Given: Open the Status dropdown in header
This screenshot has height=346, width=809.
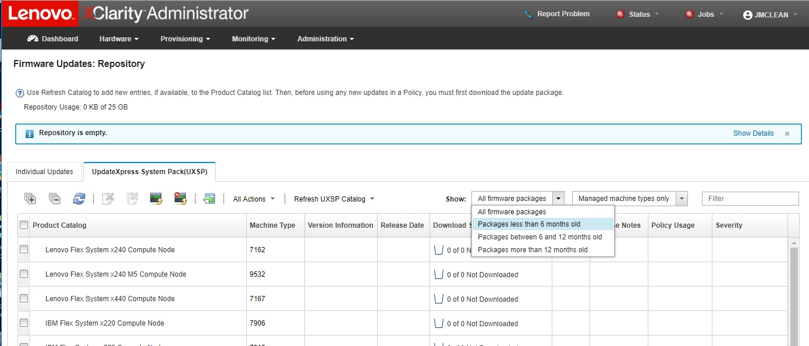Looking at the screenshot, I should coord(657,15).
